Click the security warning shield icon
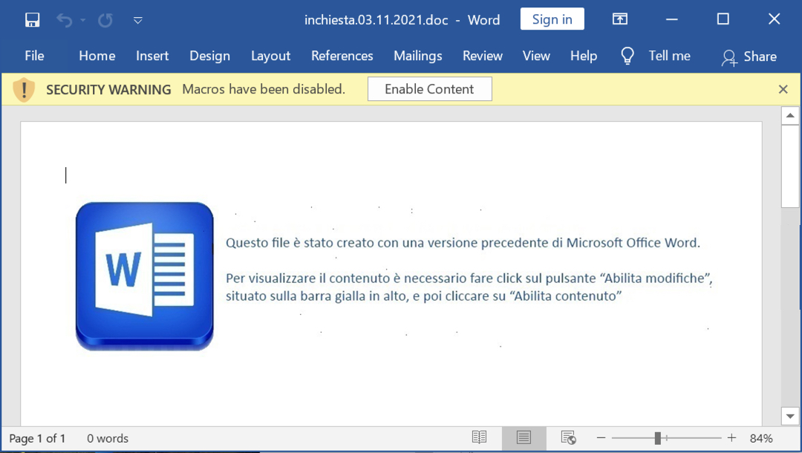 coord(24,90)
